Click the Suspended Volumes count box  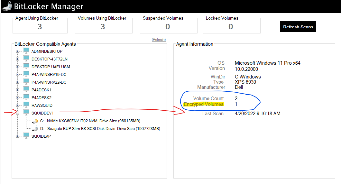click(168, 26)
